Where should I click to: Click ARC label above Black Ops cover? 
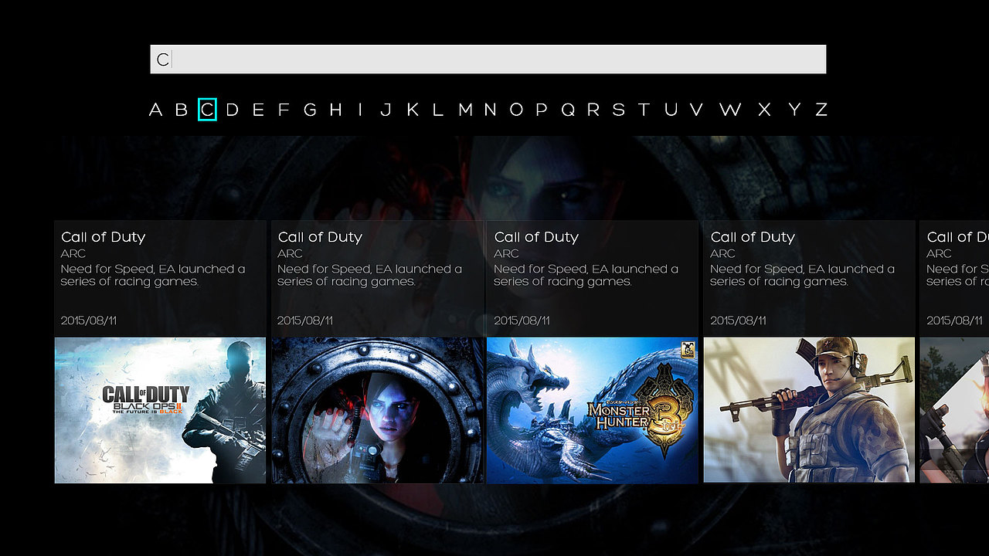[73, 253]
